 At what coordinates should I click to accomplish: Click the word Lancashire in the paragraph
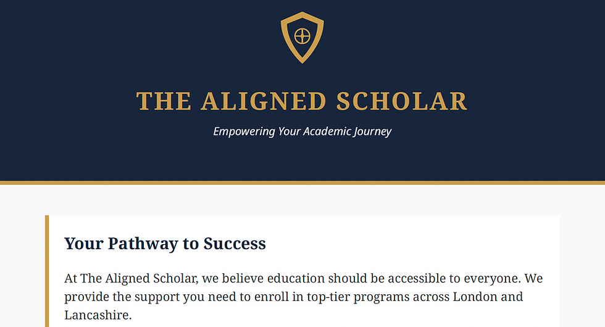(x=96, y=315)
